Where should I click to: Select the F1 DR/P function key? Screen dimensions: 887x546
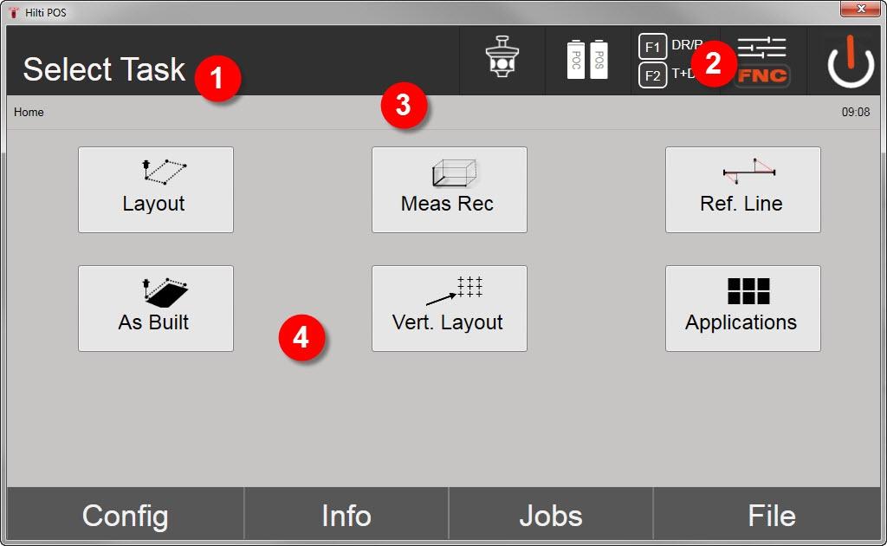[670, 46]
